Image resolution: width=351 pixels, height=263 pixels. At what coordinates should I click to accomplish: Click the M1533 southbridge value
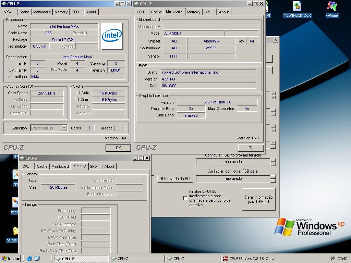tap(211, 48)
